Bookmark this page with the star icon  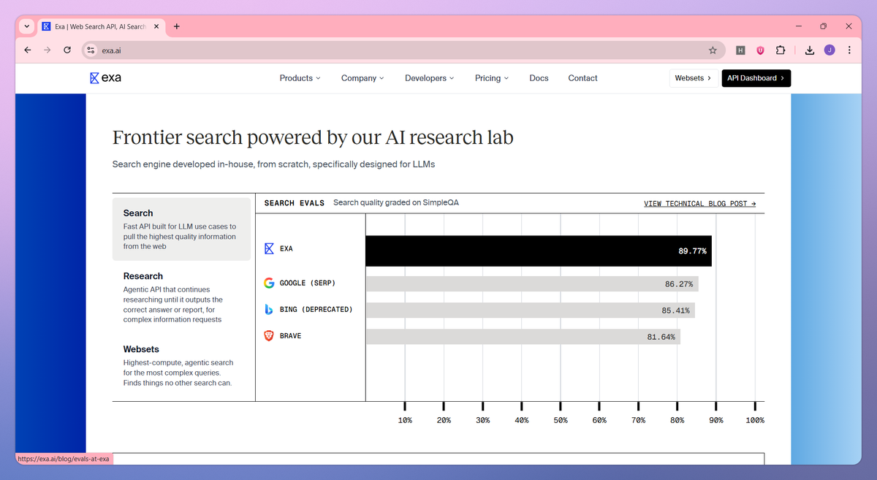[x=713, y=50]
